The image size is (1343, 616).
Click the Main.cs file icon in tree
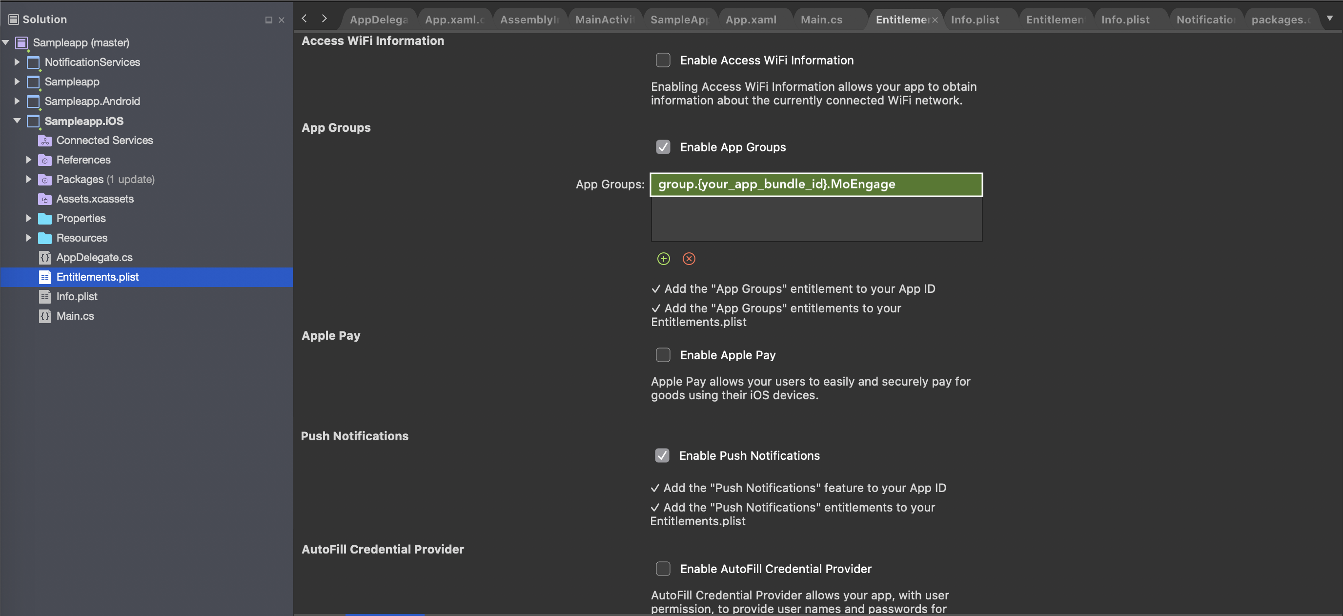(x=45, y=316)
